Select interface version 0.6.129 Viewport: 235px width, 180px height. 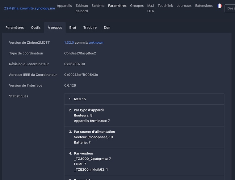[70, 85]
